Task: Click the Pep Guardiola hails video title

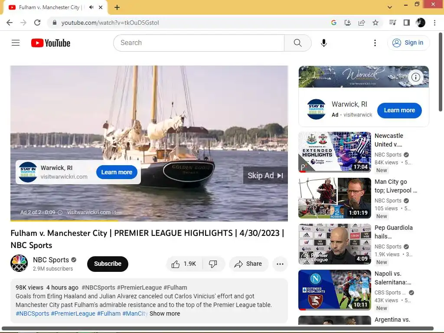Action: tap(394, 232)
